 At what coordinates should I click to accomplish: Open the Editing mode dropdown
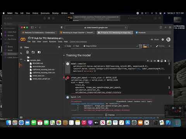[x=160, y=46]
